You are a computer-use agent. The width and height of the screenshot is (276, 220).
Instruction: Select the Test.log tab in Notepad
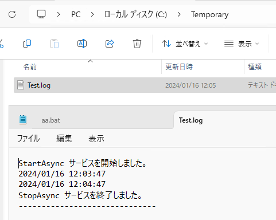tap(191, 120)
